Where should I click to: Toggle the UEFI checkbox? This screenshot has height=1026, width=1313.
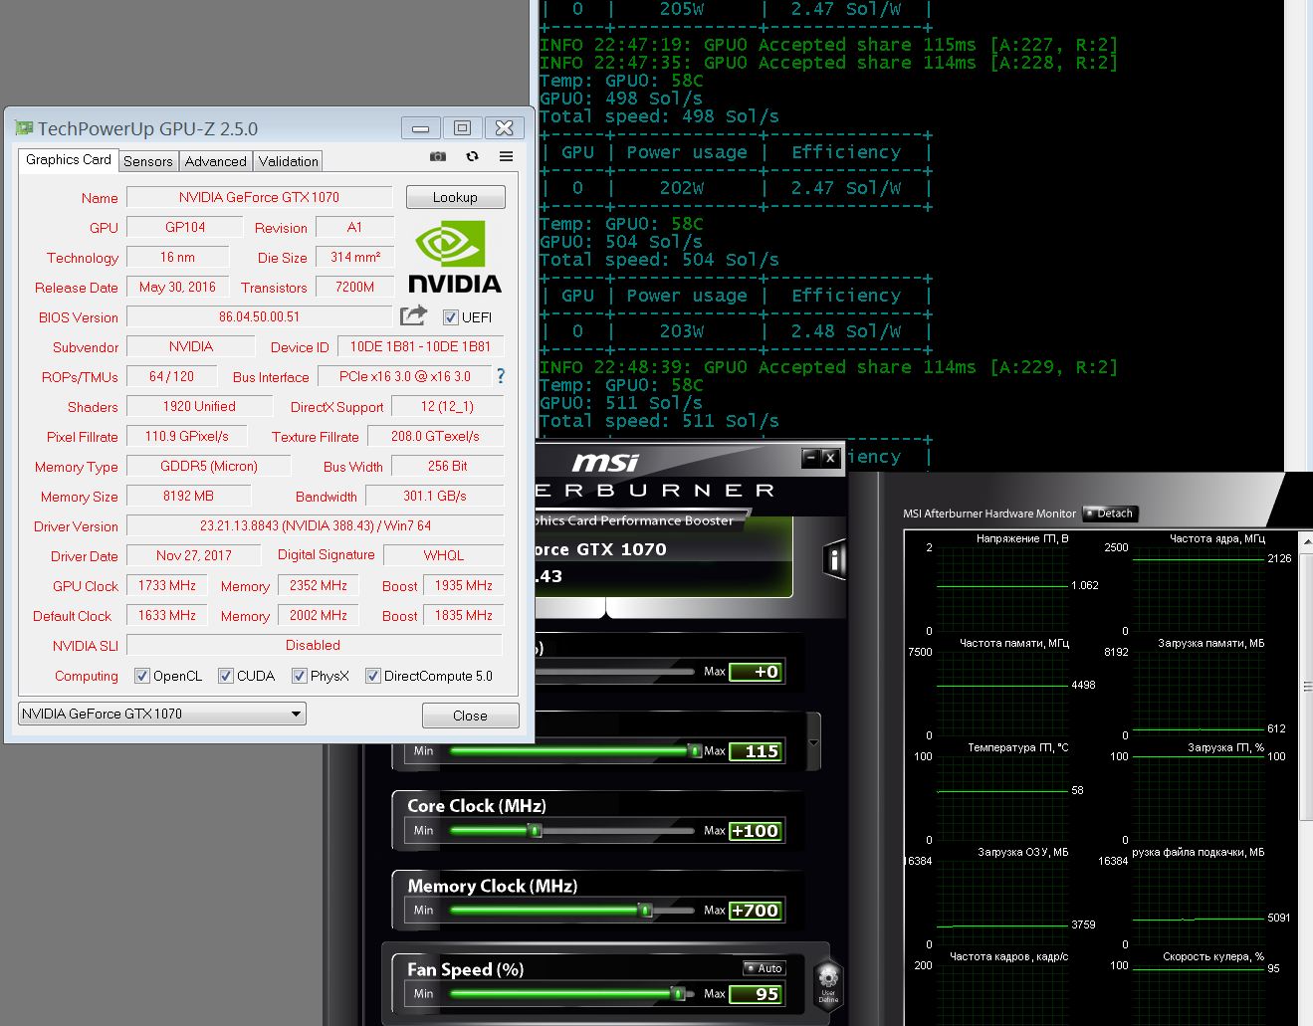(x=451, y=317)
